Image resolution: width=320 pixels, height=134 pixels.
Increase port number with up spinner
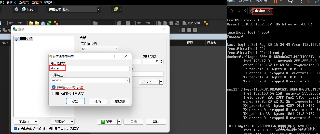click(161, 60)
